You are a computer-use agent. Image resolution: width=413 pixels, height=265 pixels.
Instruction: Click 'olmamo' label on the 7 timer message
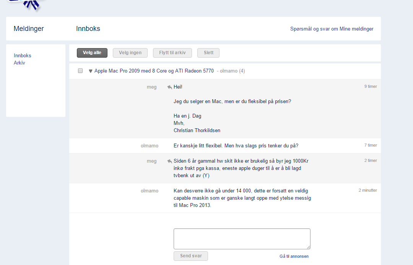(150, 145)
